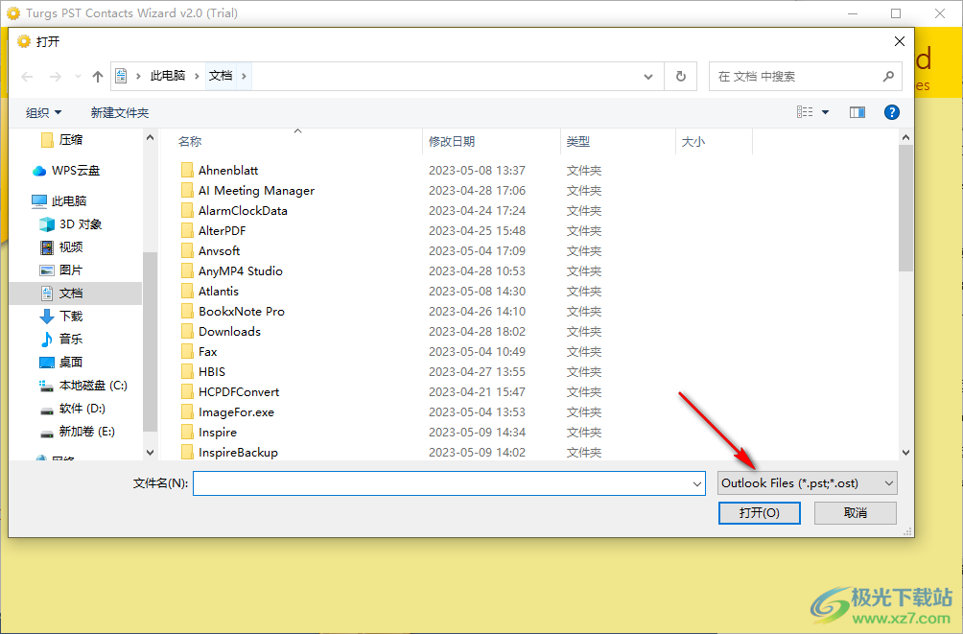Open 桌面 in sidebar

point(61,363)
